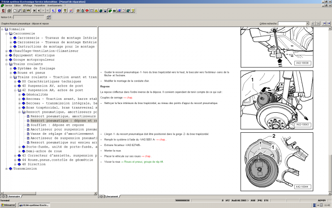The height and width of the screenshot is (208, 332).
Task: Click the tree panel horizontal scrollbar
Action: tap(49, 193)
